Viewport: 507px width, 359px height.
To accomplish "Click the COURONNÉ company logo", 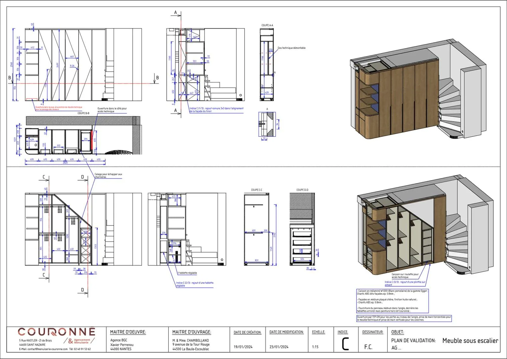I will tap(56, 332).
